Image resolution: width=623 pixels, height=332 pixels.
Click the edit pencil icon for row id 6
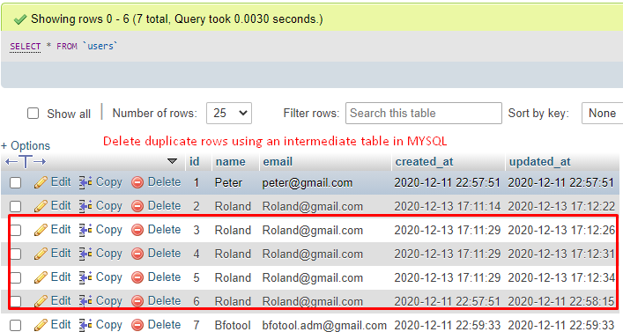click(x=41, y=301)
